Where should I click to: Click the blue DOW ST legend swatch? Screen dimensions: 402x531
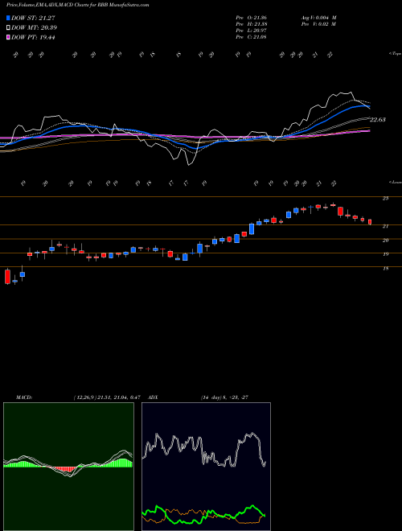[x=9, y=18]
